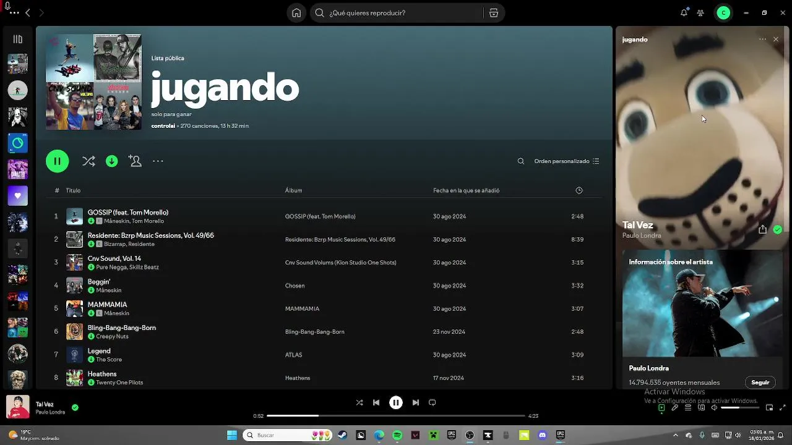
Task: Toggle the now playing view button
Action: (661, 408)
